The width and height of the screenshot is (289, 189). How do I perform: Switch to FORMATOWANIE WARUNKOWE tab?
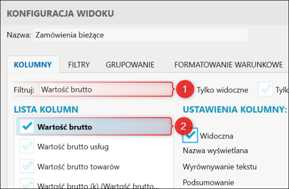pos(228,65)
